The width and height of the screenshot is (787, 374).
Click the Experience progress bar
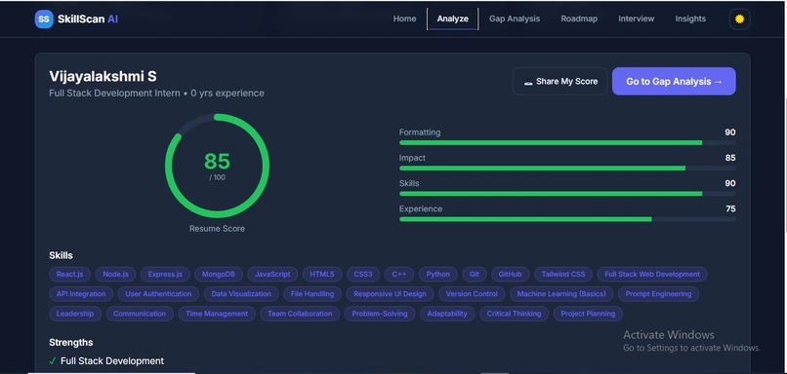tap(567, 219)
